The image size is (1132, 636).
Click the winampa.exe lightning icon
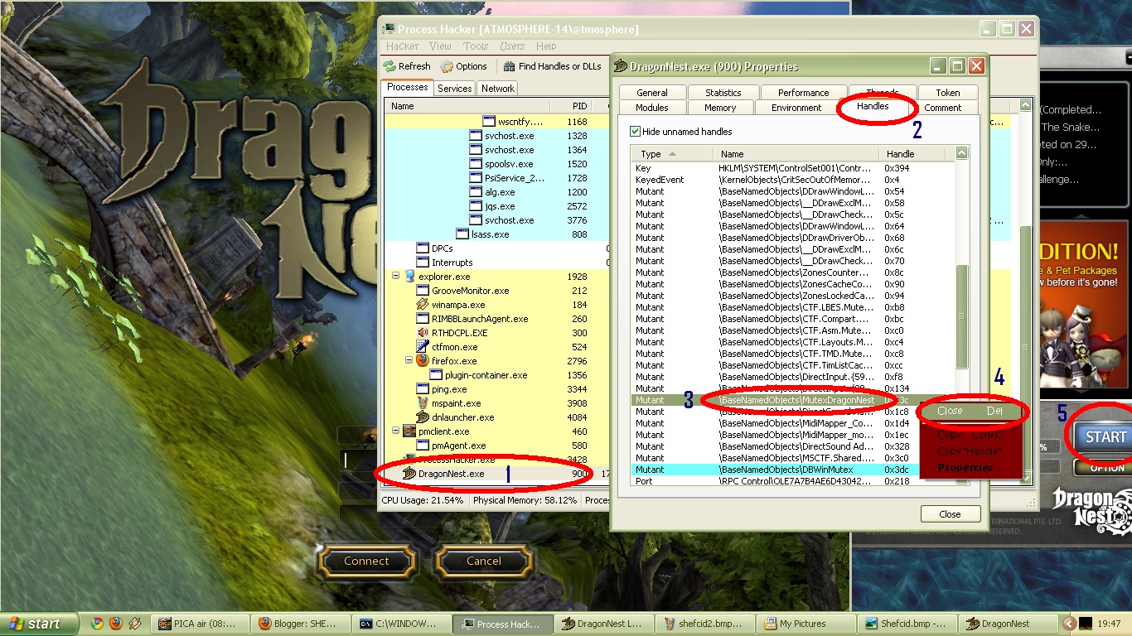pos(423,305)
